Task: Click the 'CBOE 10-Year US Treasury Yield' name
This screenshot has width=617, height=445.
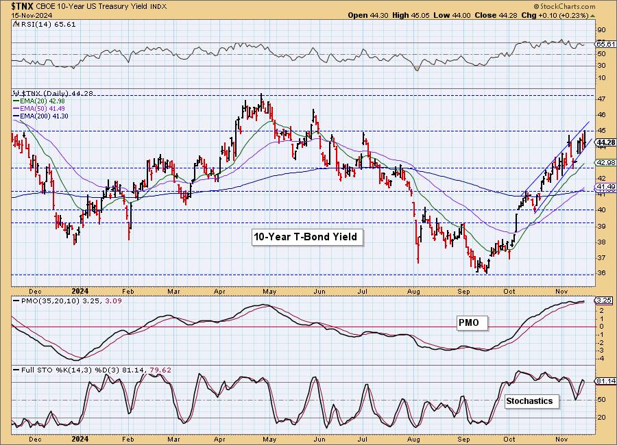Action: click(x=92, y=6)
